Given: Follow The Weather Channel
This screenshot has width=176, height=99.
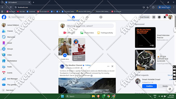Looking at the screenshot, I should click(88, 65).
